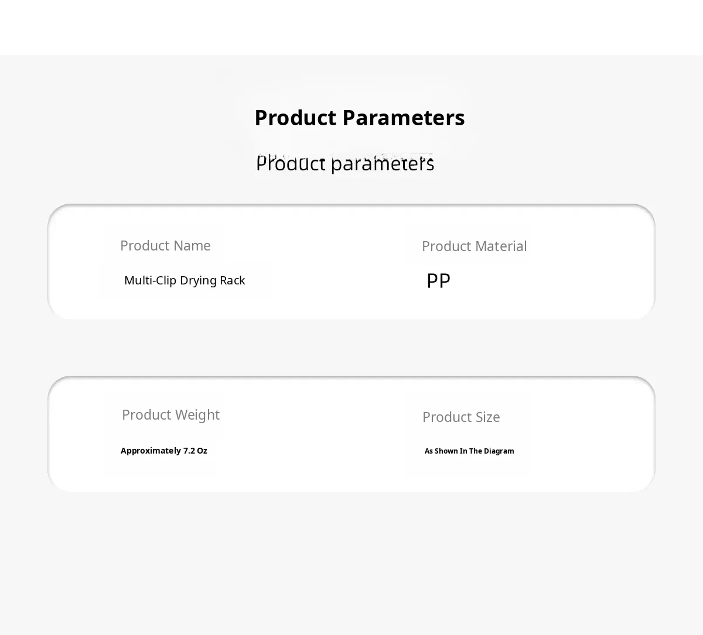The image size is (703, 635).
Task: Click "As Shown In The Diagram" text
Action: tap(469, 451)
